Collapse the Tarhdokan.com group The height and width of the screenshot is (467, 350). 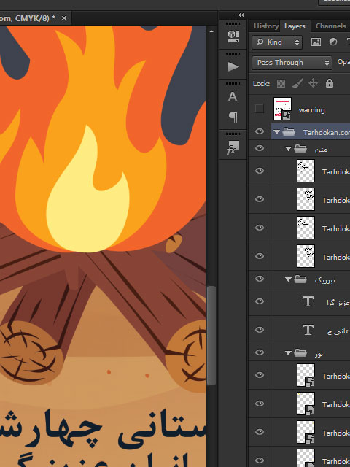click(277, 131)
